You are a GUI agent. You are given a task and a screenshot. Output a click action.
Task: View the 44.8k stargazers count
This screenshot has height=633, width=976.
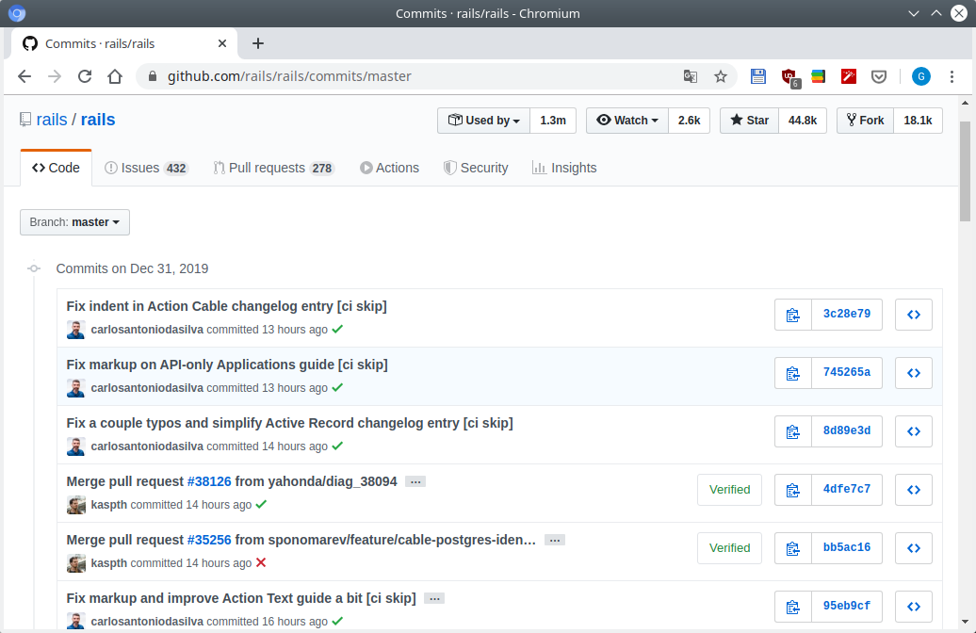[x=803, y=121]
